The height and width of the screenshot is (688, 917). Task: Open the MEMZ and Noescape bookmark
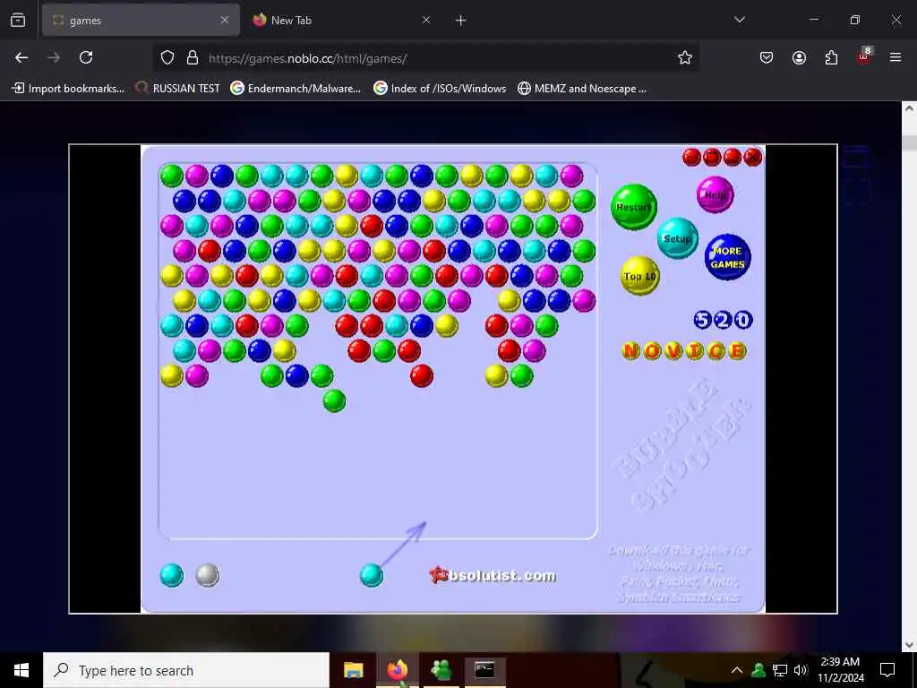(582, 89)
